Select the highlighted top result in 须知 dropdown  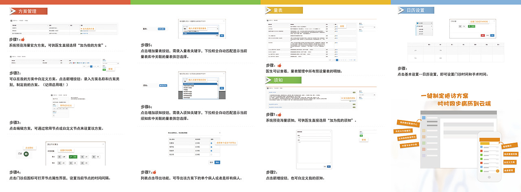pyautogui.click(x=200, y=84)
